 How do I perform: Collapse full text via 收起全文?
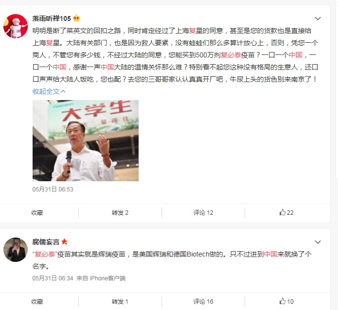[49, 91]
